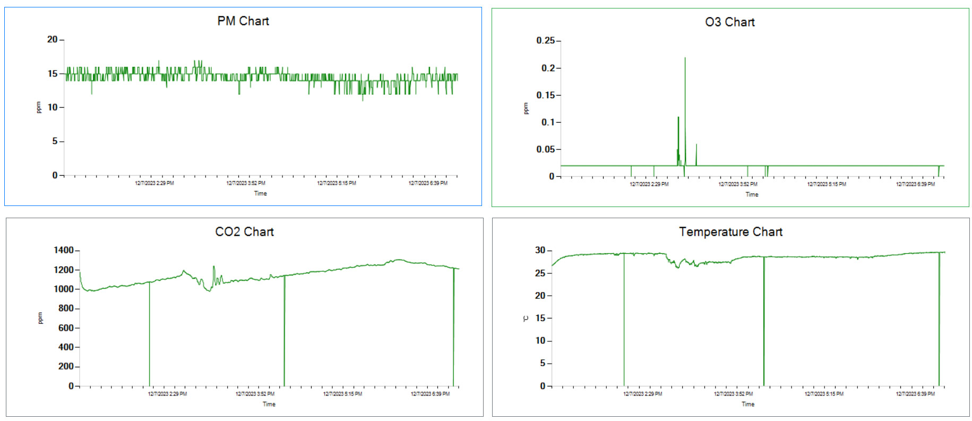Click the ppm axis label of CO2 Chart
Viewport: 972px width, 421px height.
click(40, 318)
